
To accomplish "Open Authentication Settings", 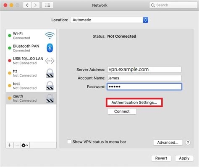I will coord(134,103).
